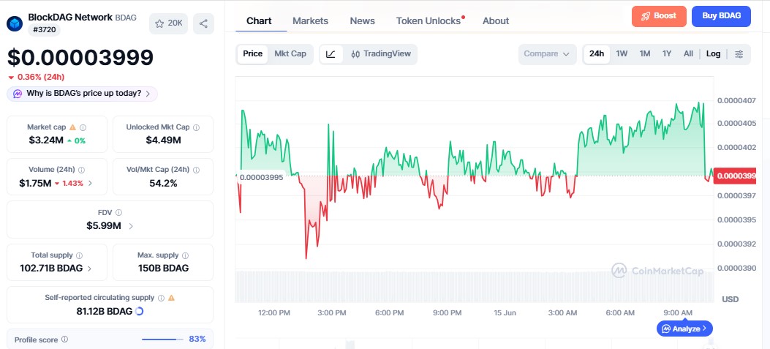Open Volume (24h) info icon
This screenshot has height=349, width=770.
pos(81,170)
